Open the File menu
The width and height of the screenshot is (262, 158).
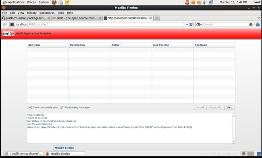[x=4, y=13]
